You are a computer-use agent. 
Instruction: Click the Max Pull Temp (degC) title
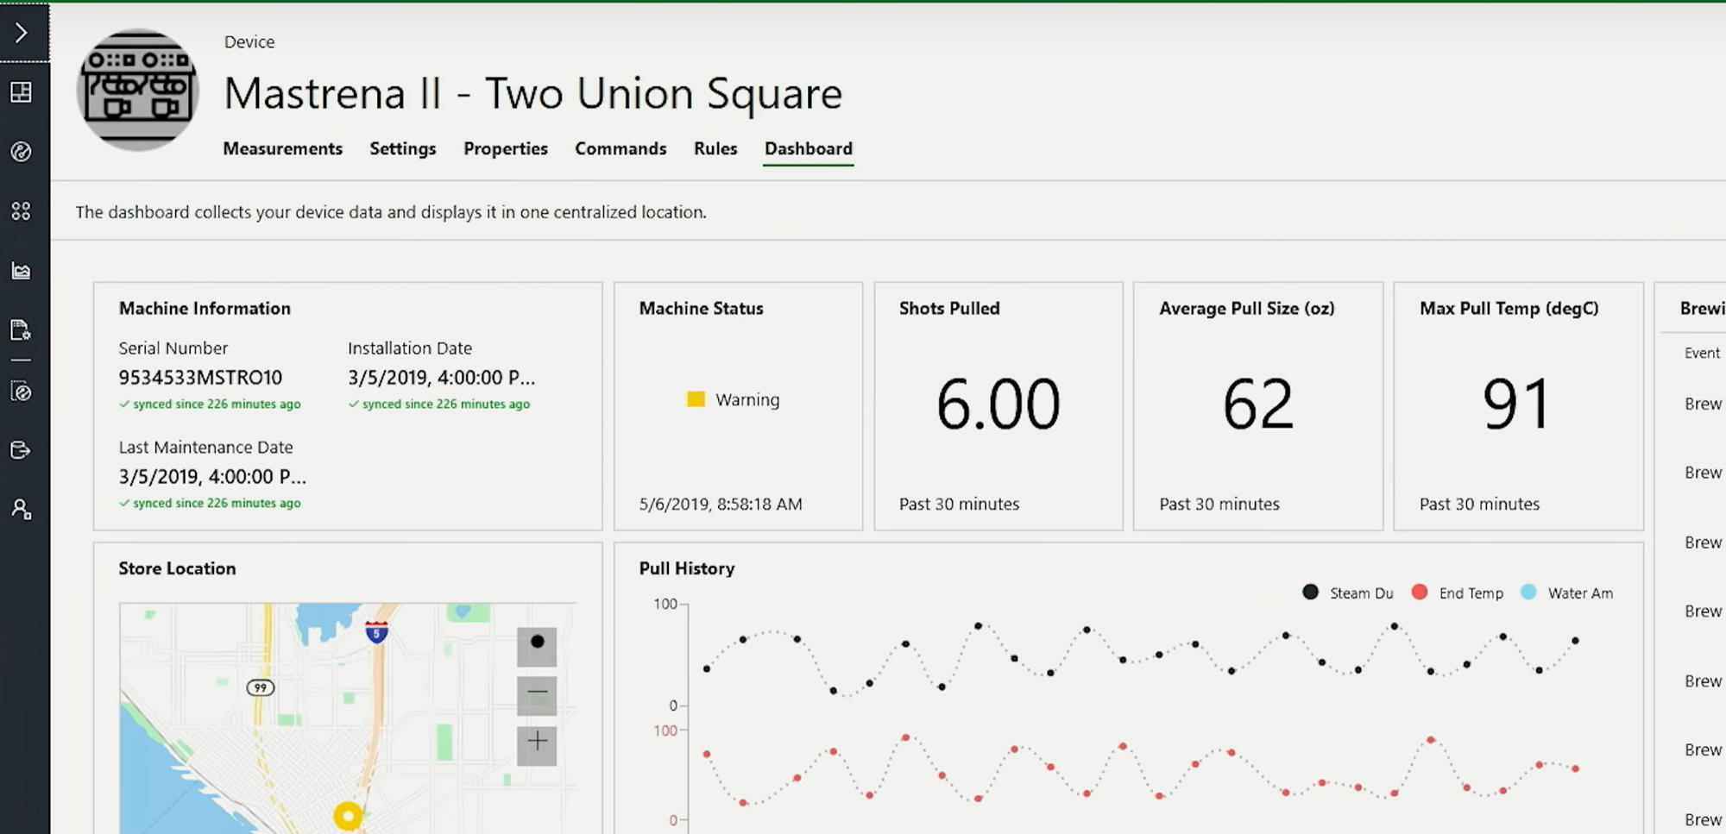point(1509,308)
